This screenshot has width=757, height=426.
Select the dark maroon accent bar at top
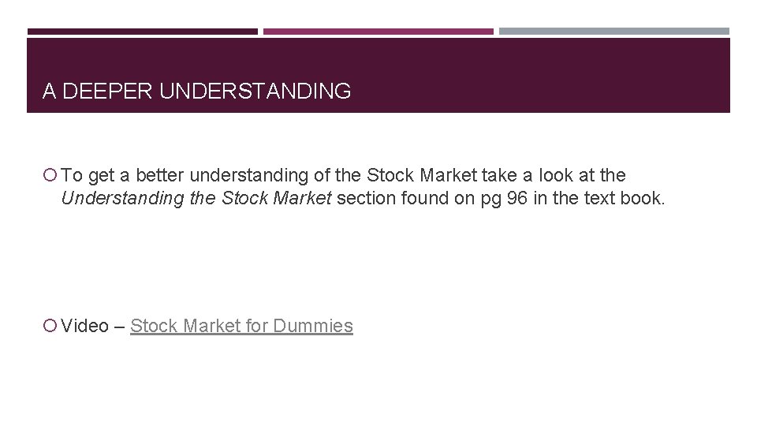tap(143, 32)
